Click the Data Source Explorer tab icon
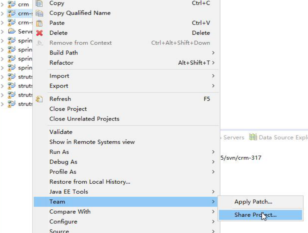Viewport: 308px width, 233px height. click(253, 137)
